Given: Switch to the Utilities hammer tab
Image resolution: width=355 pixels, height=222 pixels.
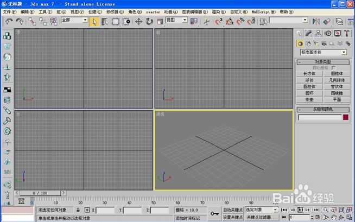Looking at the screenshot, I should coord(347,34).
